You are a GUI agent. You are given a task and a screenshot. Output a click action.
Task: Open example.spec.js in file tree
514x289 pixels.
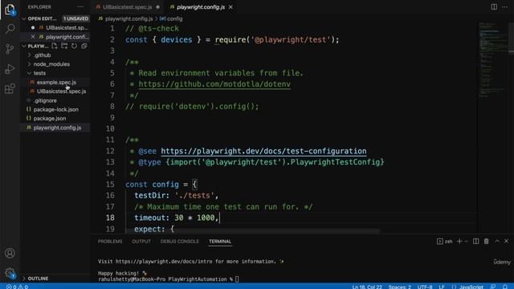click(55, 82)
